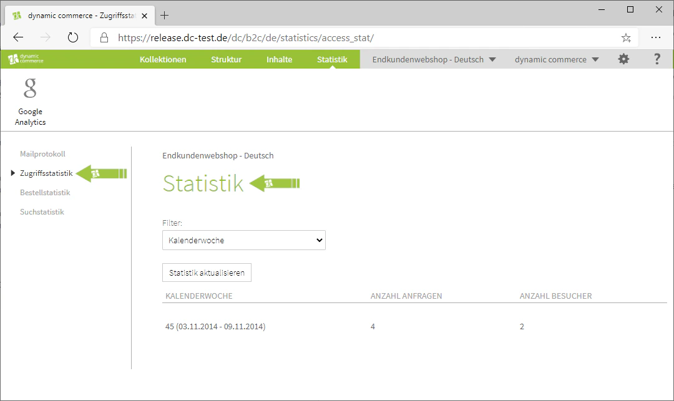View site lock security info

coord(104,38)
